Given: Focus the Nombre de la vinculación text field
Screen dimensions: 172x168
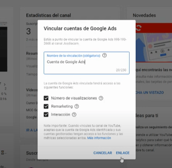Looking at the screenshot, I should click(x=87, y=63).
